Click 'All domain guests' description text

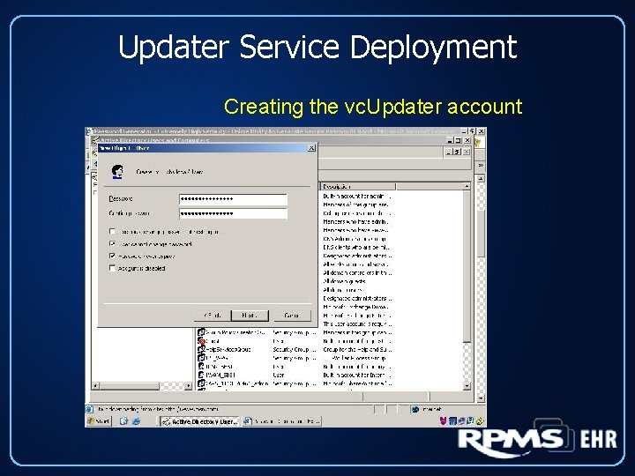[x=345, y=281]
